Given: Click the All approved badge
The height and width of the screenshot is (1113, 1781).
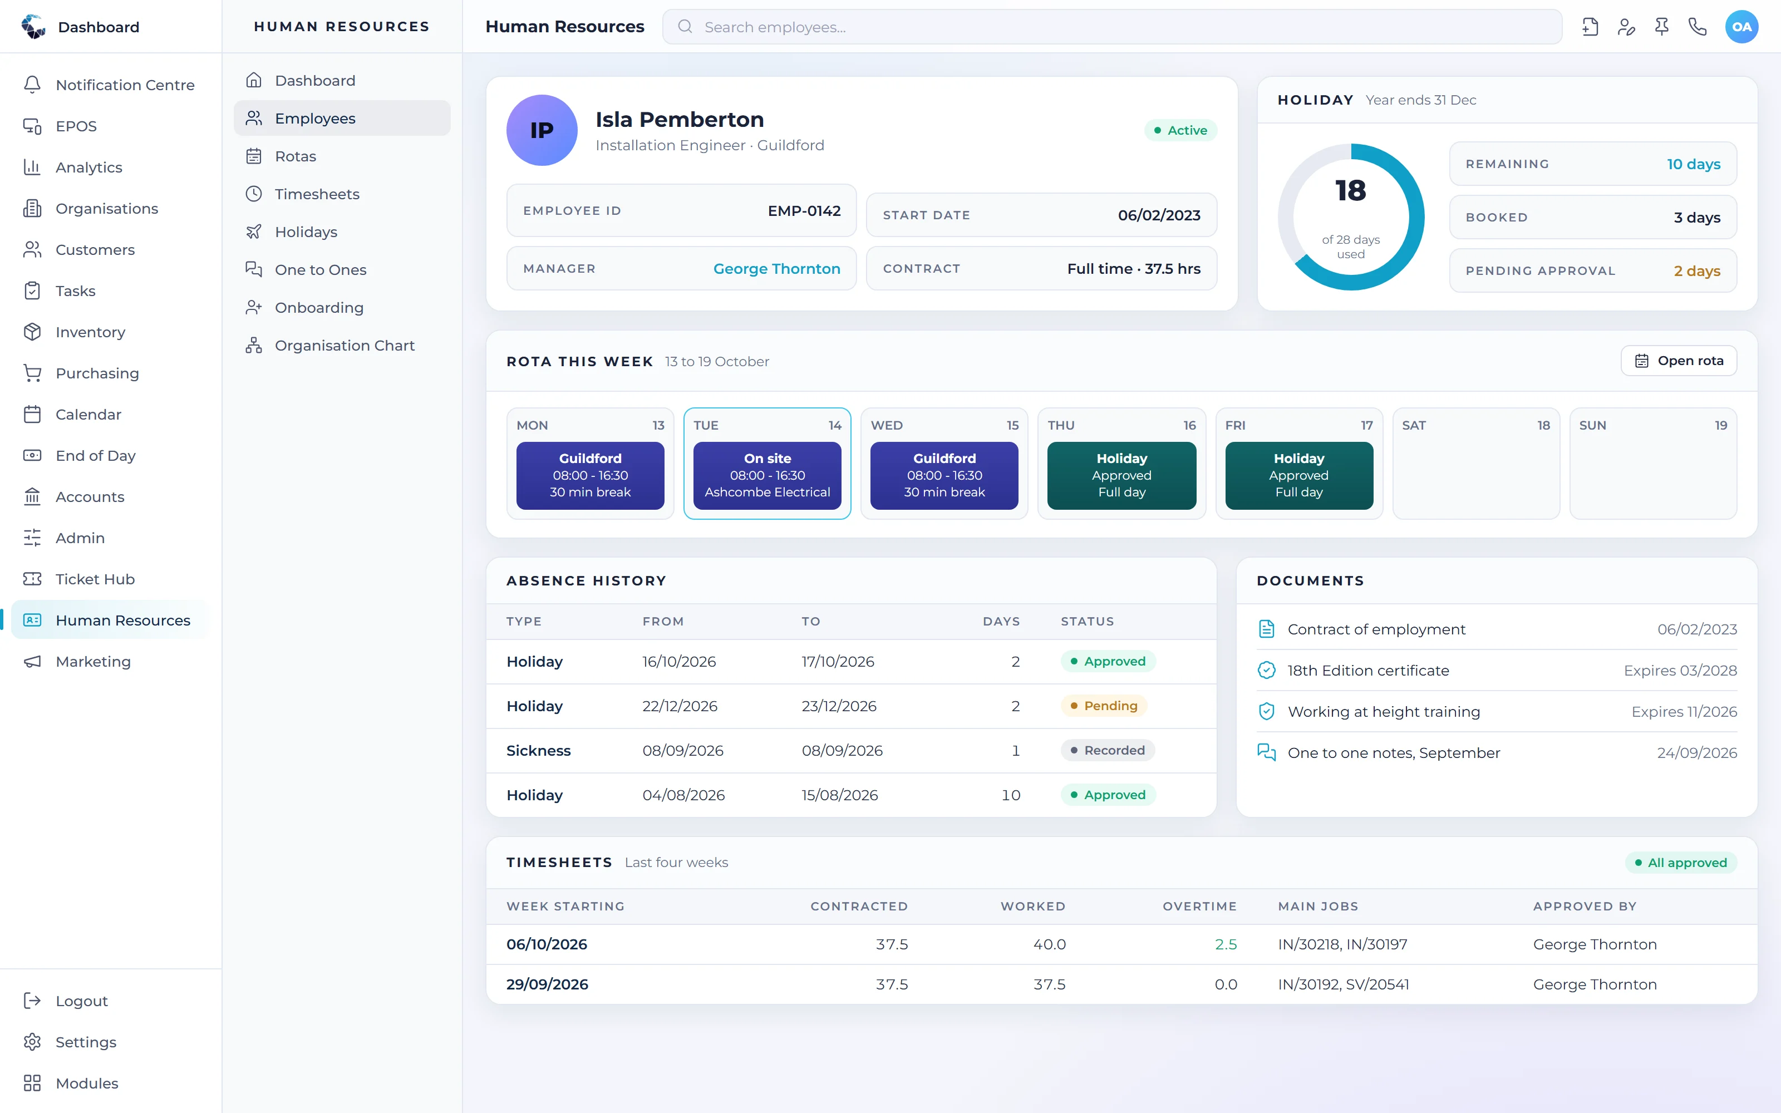Looking at the screenshot, I should click(x=1681, y=863).
